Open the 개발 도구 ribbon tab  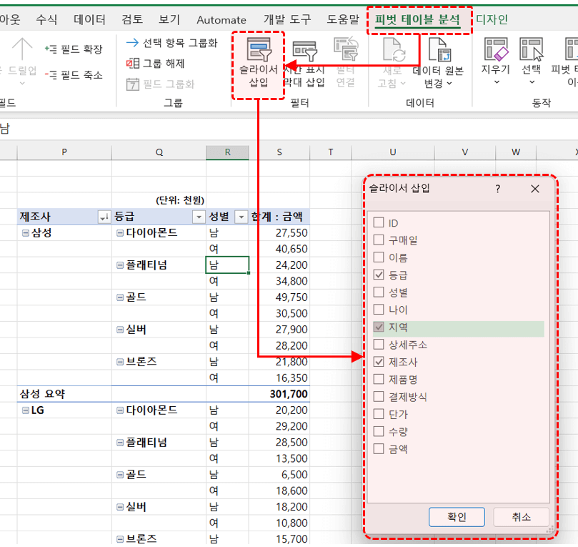[287, 19]
